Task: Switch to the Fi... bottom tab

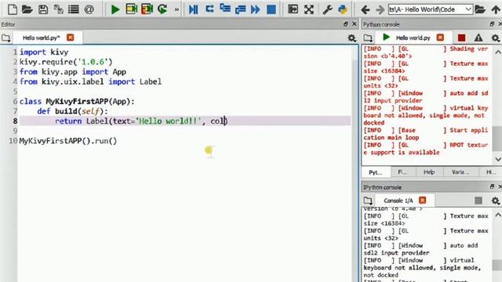Action: pyautogui.click(x=402, y=172)
